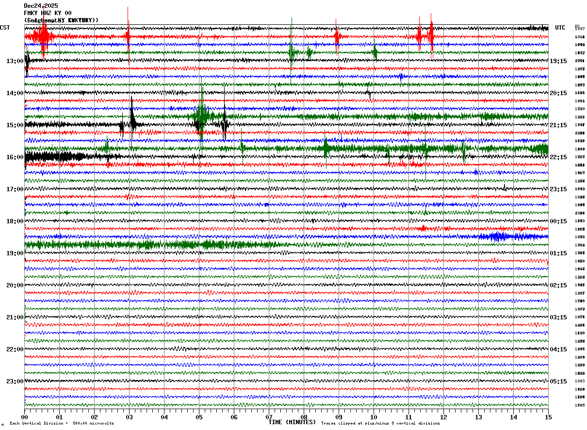The width and height of the screenshot is (587, 430).
Task: Click minute 10 tick on bottom axis
Action: (374, 417)
